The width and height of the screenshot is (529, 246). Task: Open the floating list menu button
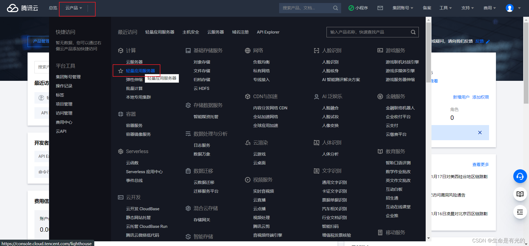click(520, 212)
